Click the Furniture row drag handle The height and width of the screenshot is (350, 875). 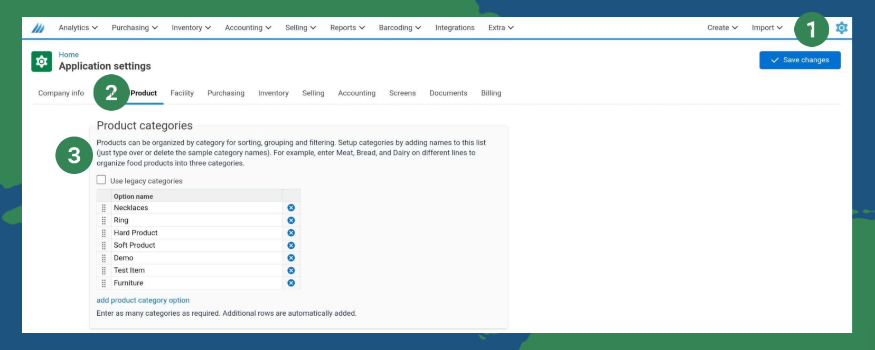[x=104, y=283]
